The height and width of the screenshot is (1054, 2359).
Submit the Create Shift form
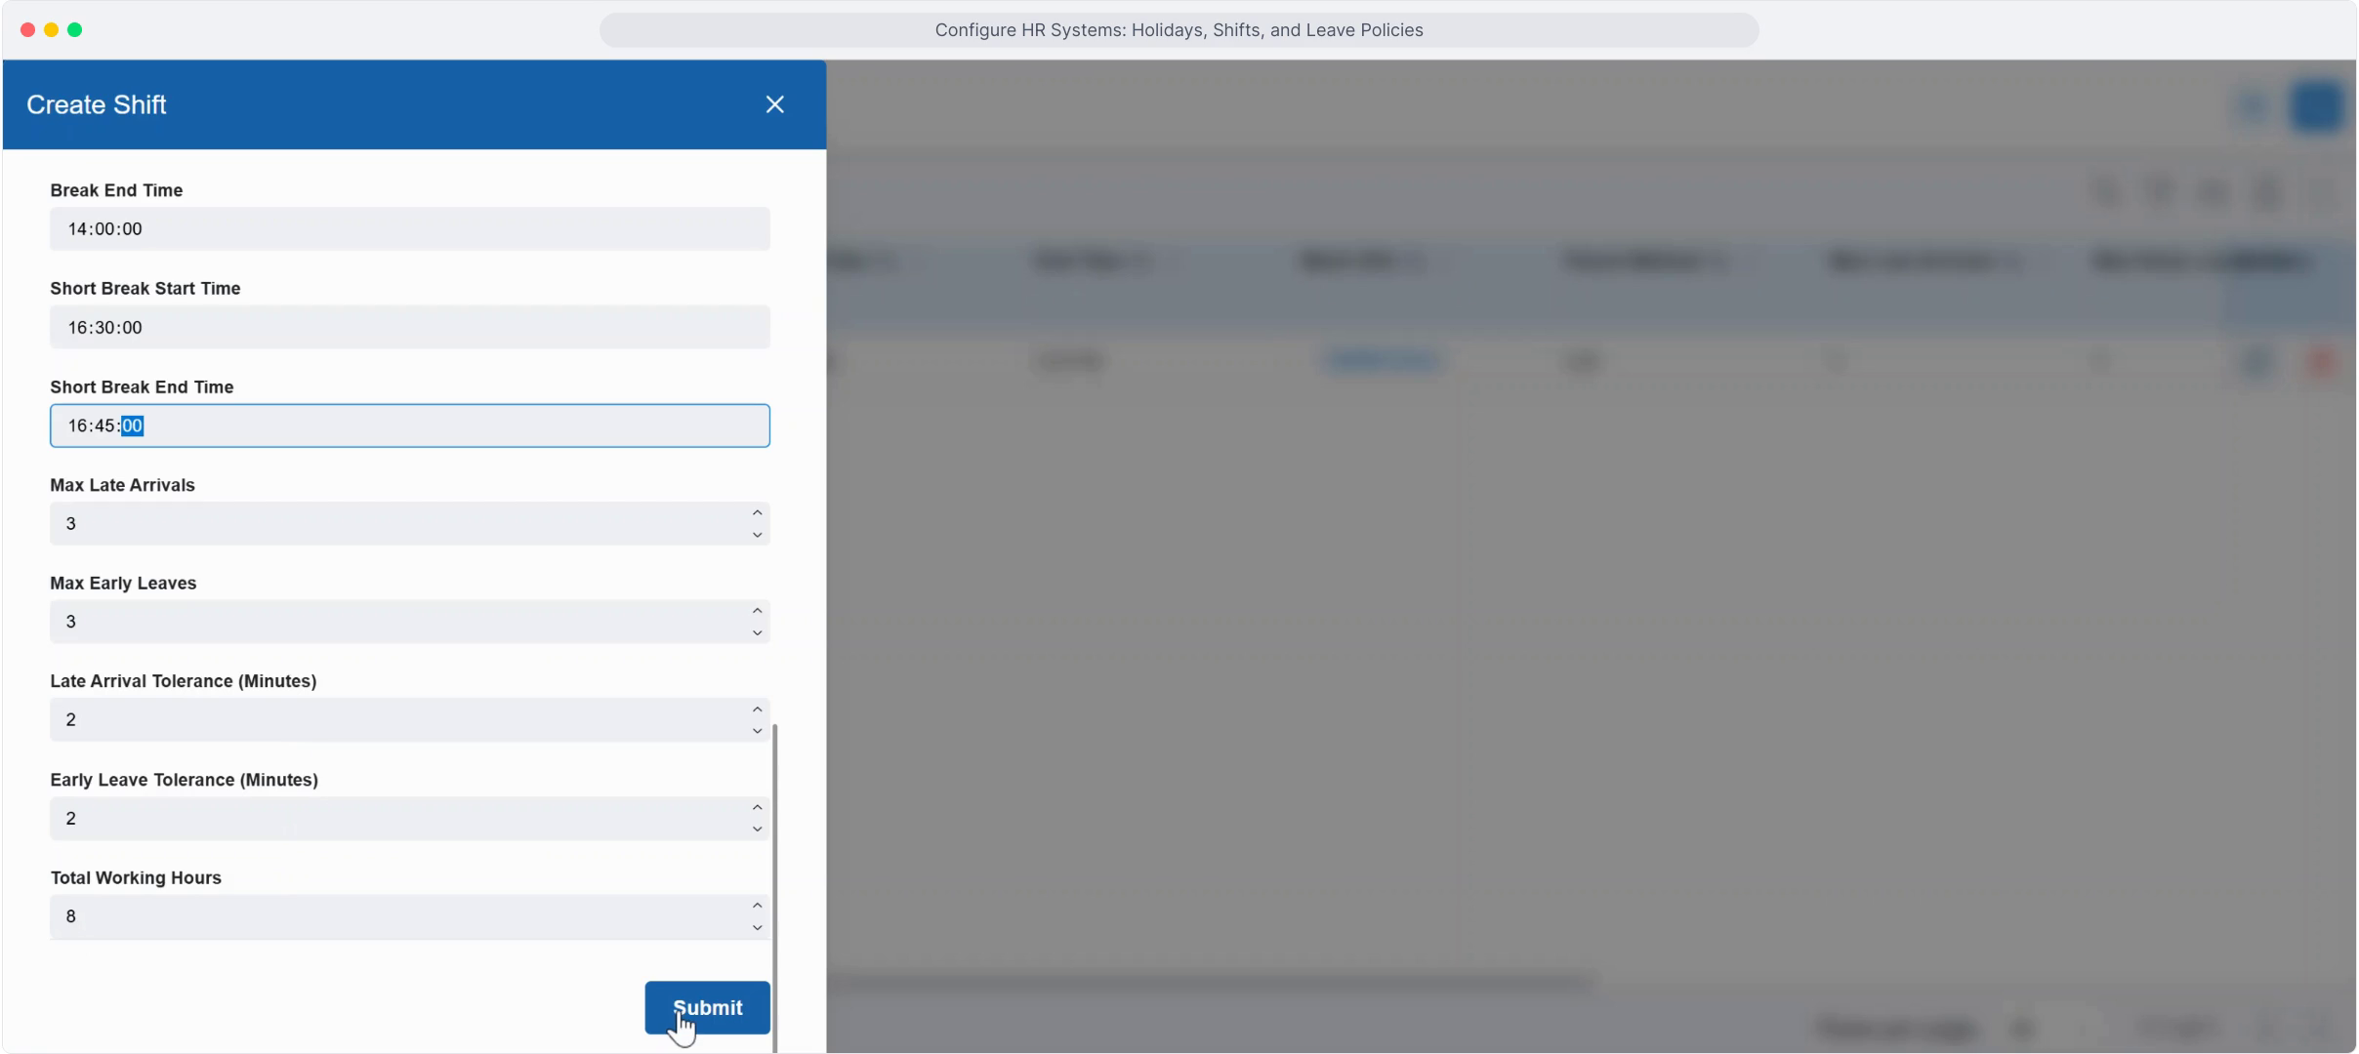pyautogui.click(x=707, y=1007)
